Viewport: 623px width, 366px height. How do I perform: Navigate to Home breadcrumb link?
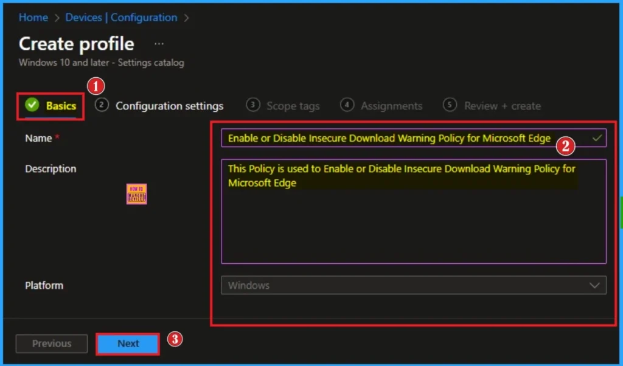(x=33, y=18)
